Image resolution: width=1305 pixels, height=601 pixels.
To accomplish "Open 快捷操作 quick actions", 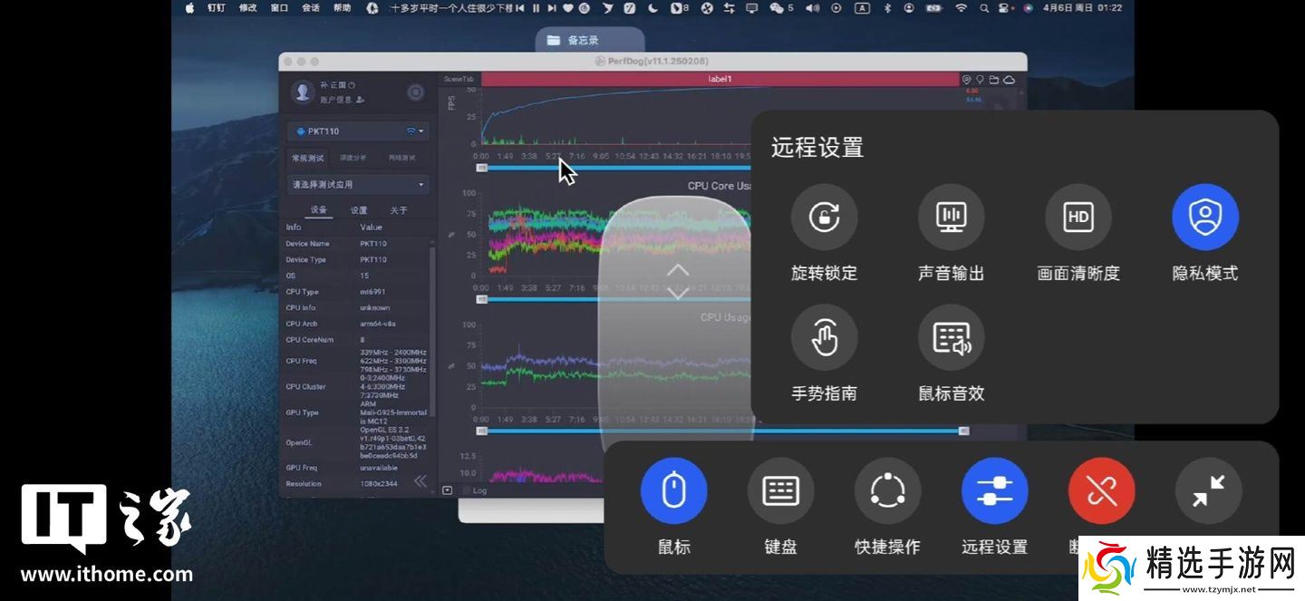I will click(887, 491).
